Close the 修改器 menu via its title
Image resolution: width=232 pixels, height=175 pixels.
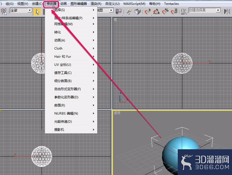(51, 4)
